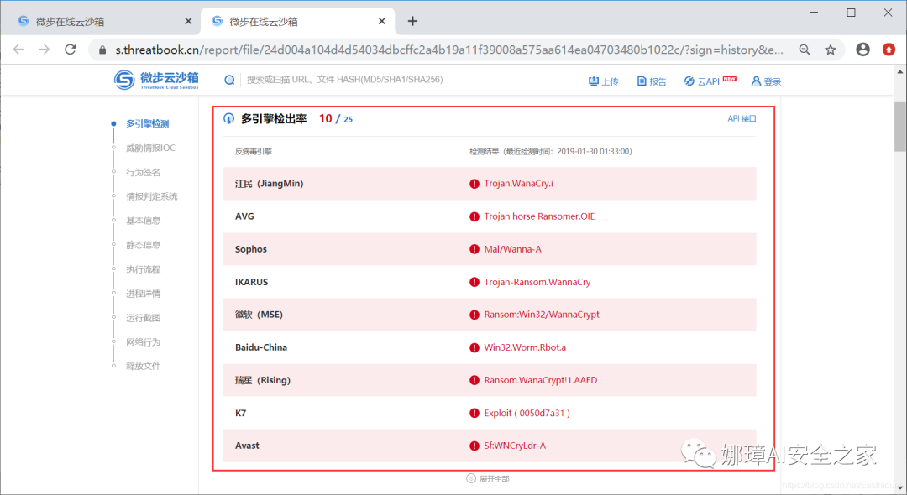
Task: Jump to 运行截图 section
Action: pos(144,318)
